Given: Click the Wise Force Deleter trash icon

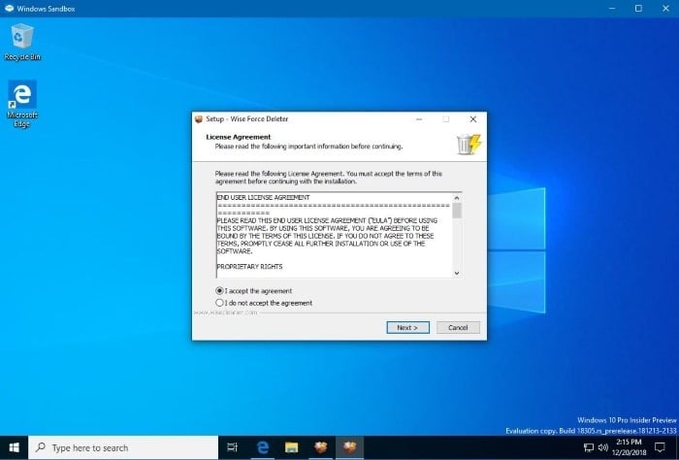Looking at the screenshot, I should point(469,144).
